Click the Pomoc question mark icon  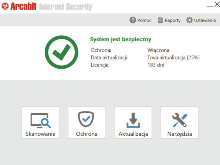tap(133, 20)
